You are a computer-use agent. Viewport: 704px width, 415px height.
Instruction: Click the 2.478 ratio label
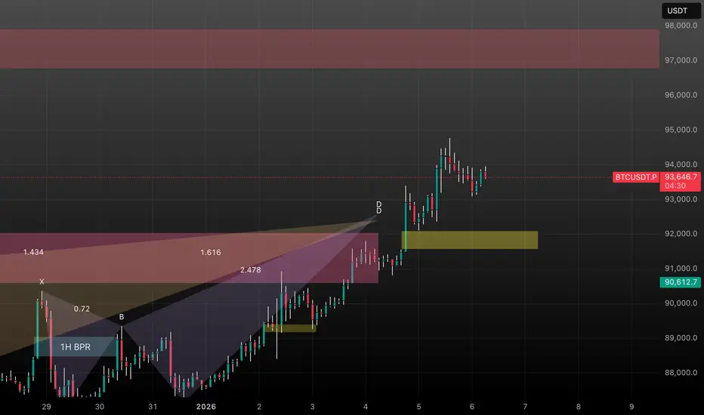tap(250, 269)
